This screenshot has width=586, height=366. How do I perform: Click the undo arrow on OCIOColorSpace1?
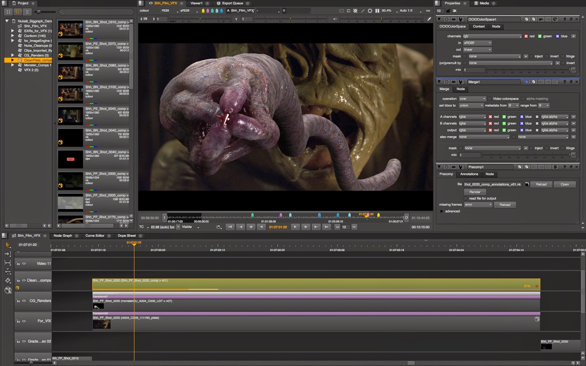pyautogui.click(x=541, y=19)
